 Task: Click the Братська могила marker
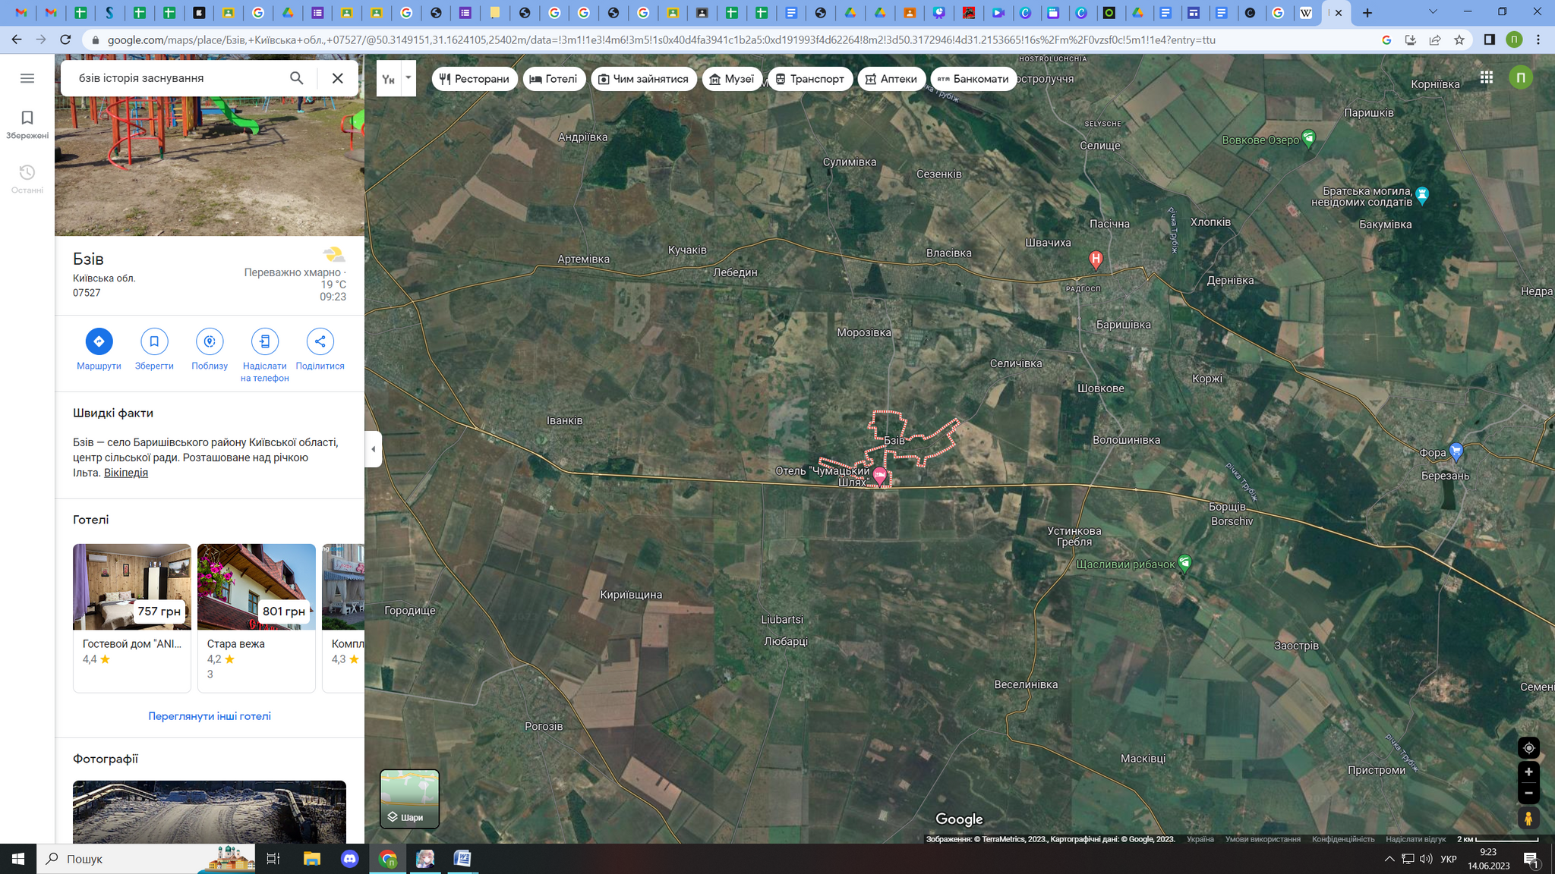pos(1422,195)
